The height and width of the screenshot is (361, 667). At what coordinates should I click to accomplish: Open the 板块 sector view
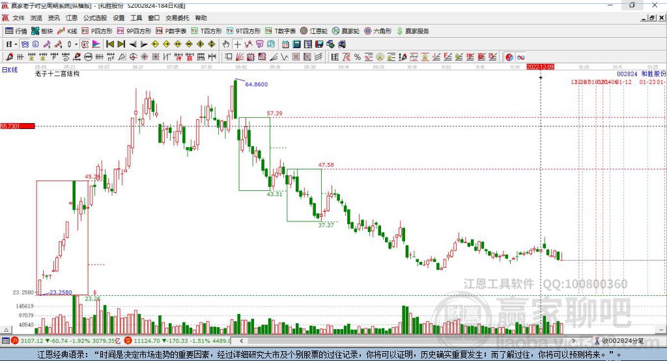tap(42, 31)
